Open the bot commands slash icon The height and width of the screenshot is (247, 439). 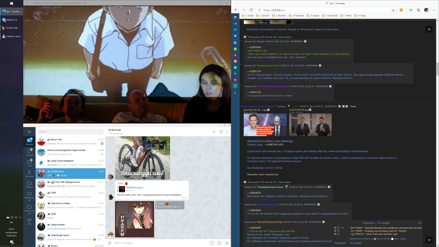(x=212, y=243)
